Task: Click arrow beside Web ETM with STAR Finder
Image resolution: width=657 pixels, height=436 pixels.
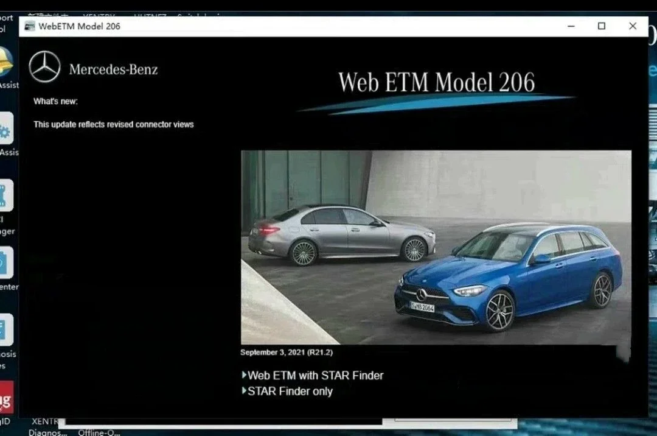Action: (x=245, y=374)
